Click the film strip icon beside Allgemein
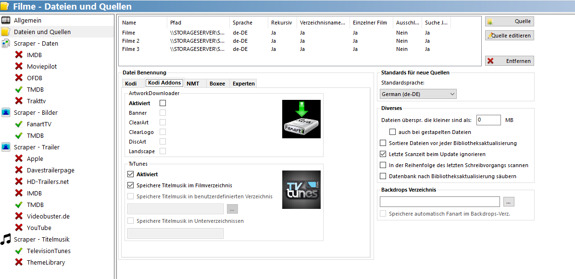The image size is (575, 279). (5, 20)
